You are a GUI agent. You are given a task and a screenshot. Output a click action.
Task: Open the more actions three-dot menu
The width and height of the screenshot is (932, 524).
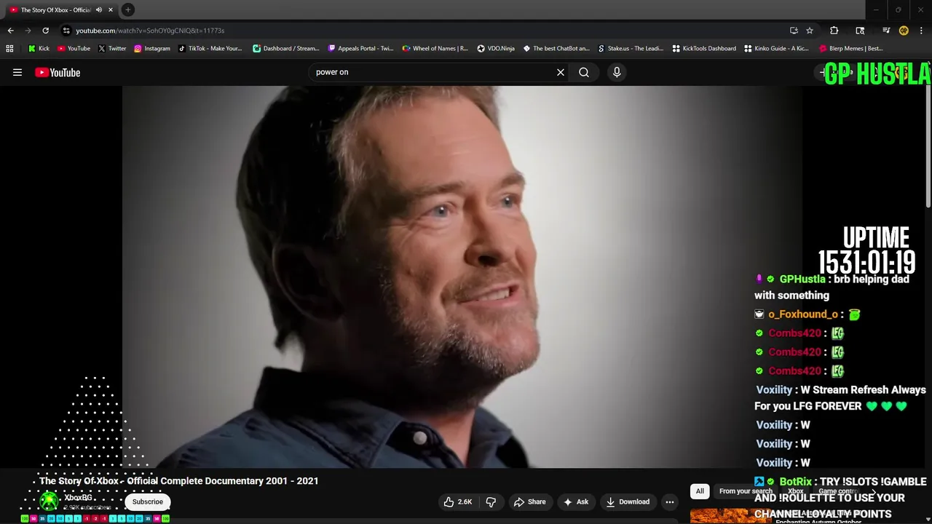point(670,501)
